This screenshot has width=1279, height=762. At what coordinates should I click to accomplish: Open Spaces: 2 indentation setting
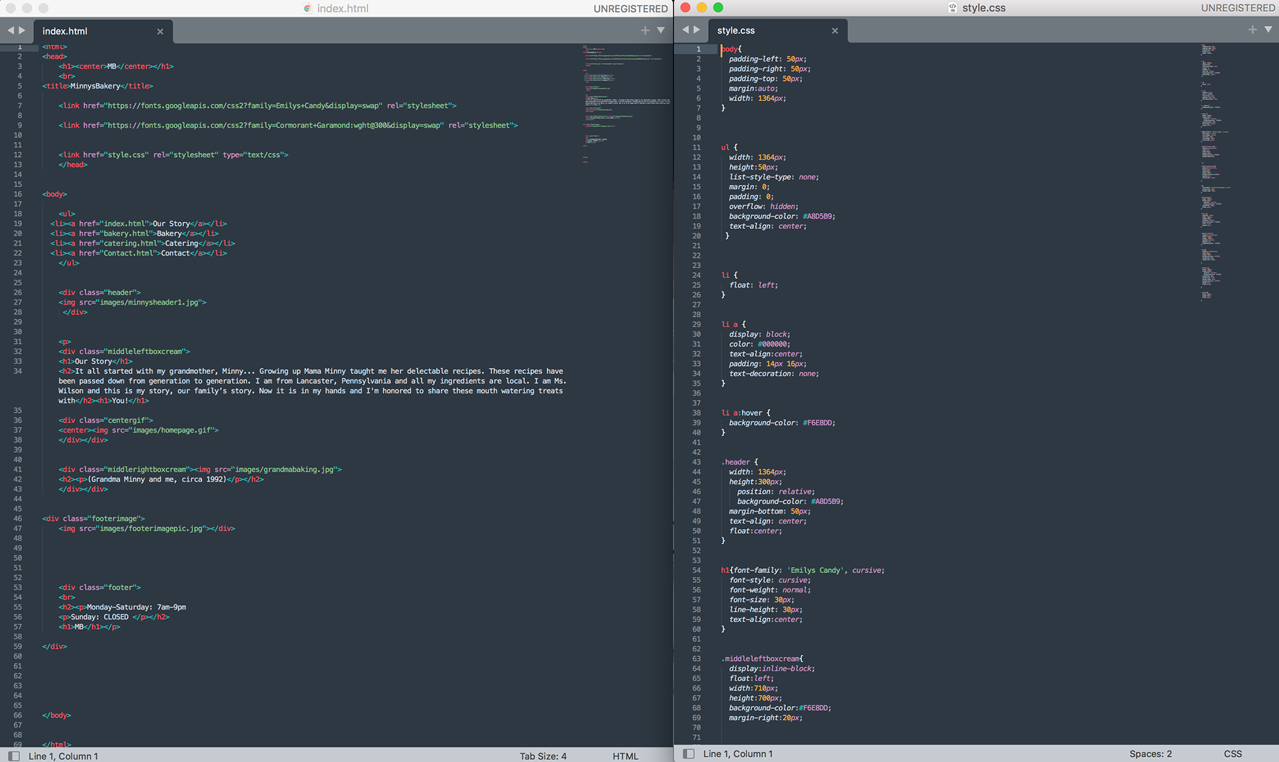[x=1150, y=754]
